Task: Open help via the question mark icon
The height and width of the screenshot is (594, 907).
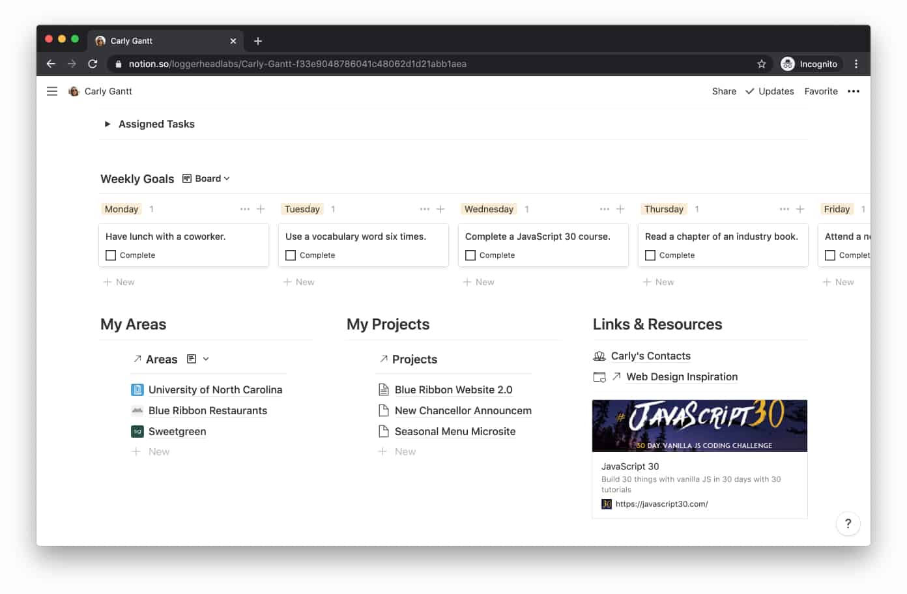Action: coord(848,524)
